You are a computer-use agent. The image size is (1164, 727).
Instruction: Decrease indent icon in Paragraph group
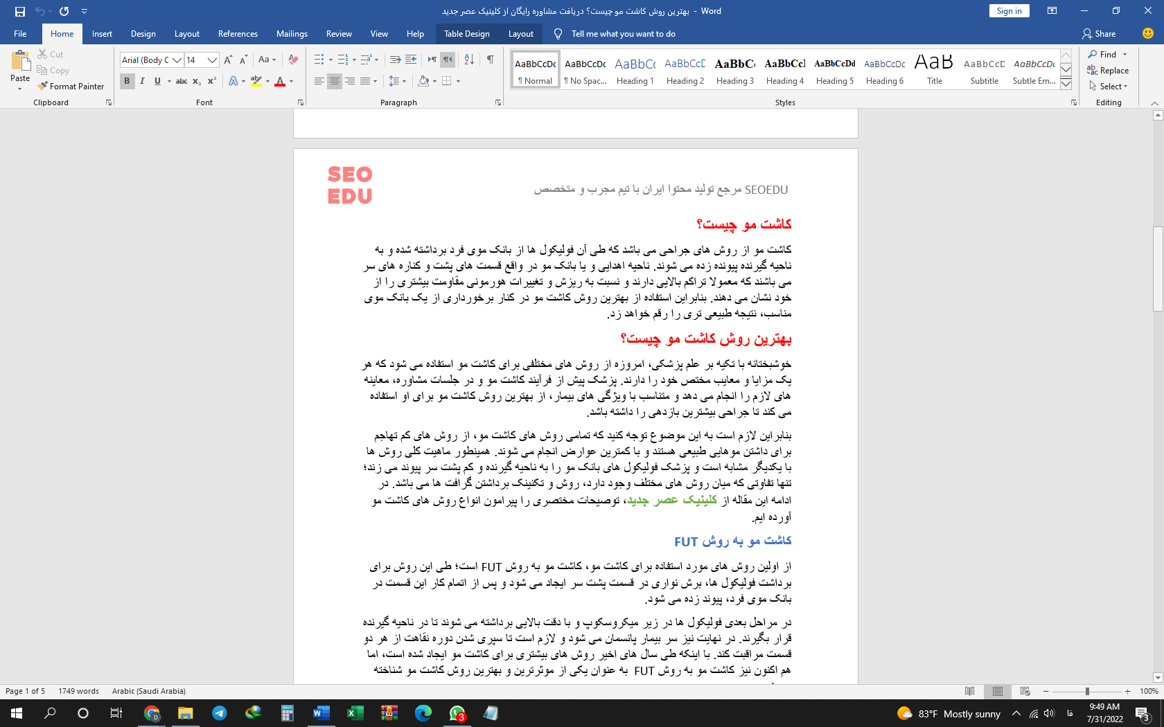click(395, 60)
